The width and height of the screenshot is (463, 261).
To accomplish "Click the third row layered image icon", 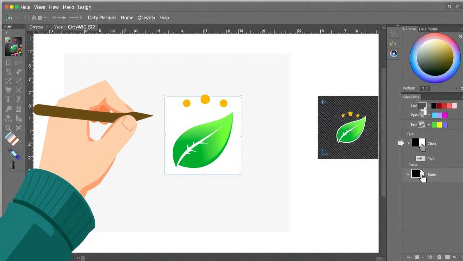I will 422,125.
